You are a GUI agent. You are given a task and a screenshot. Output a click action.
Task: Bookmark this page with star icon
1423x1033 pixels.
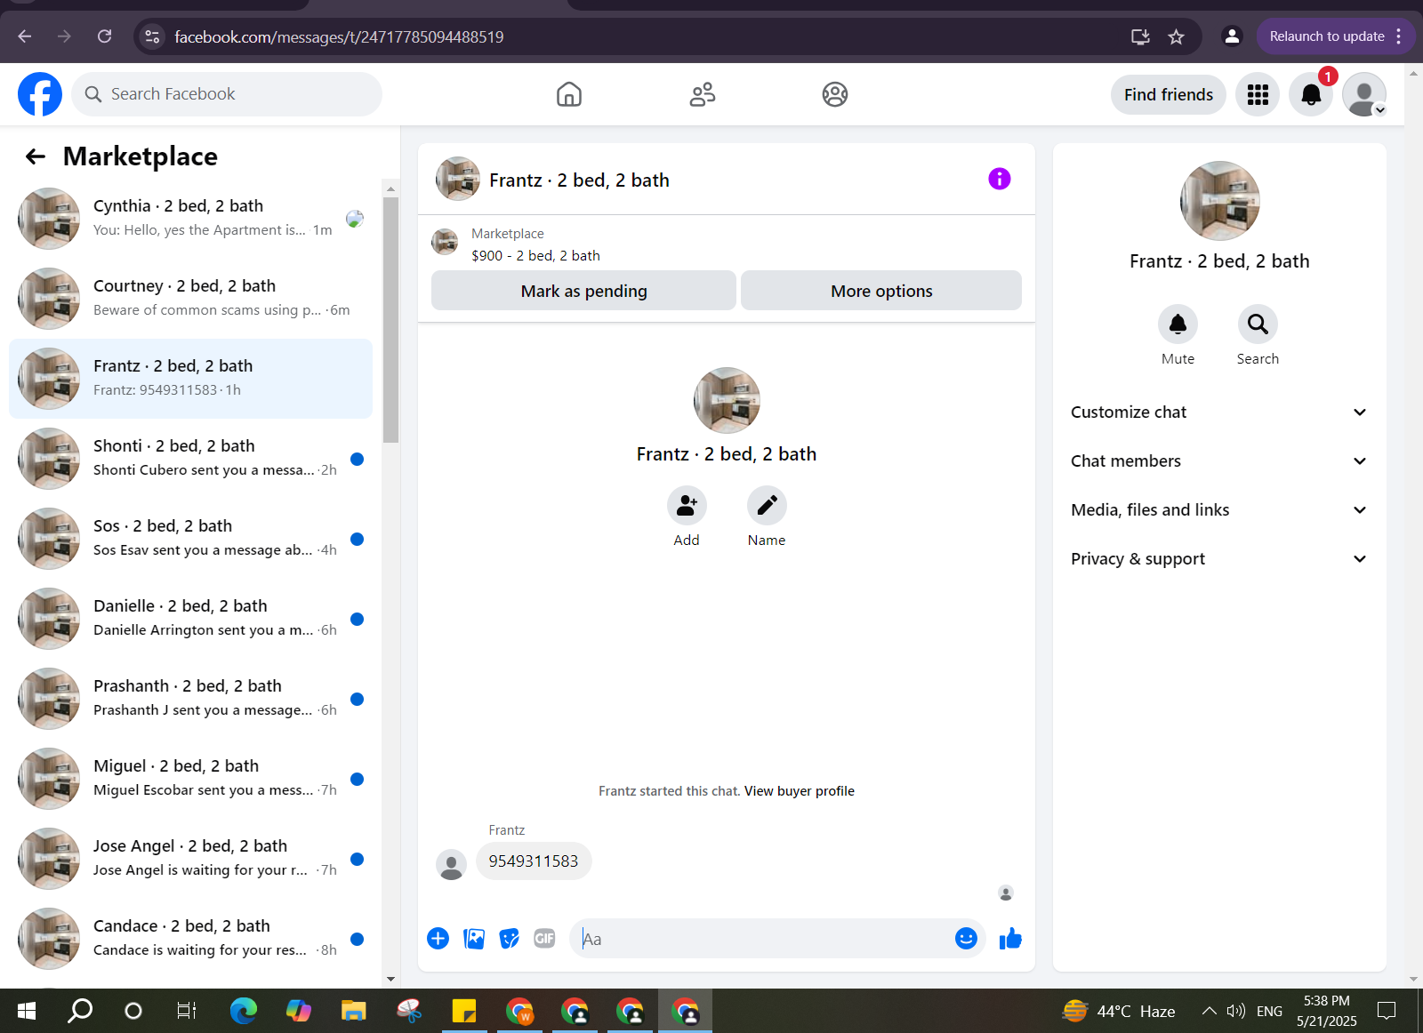click(x=1177, y=36)
